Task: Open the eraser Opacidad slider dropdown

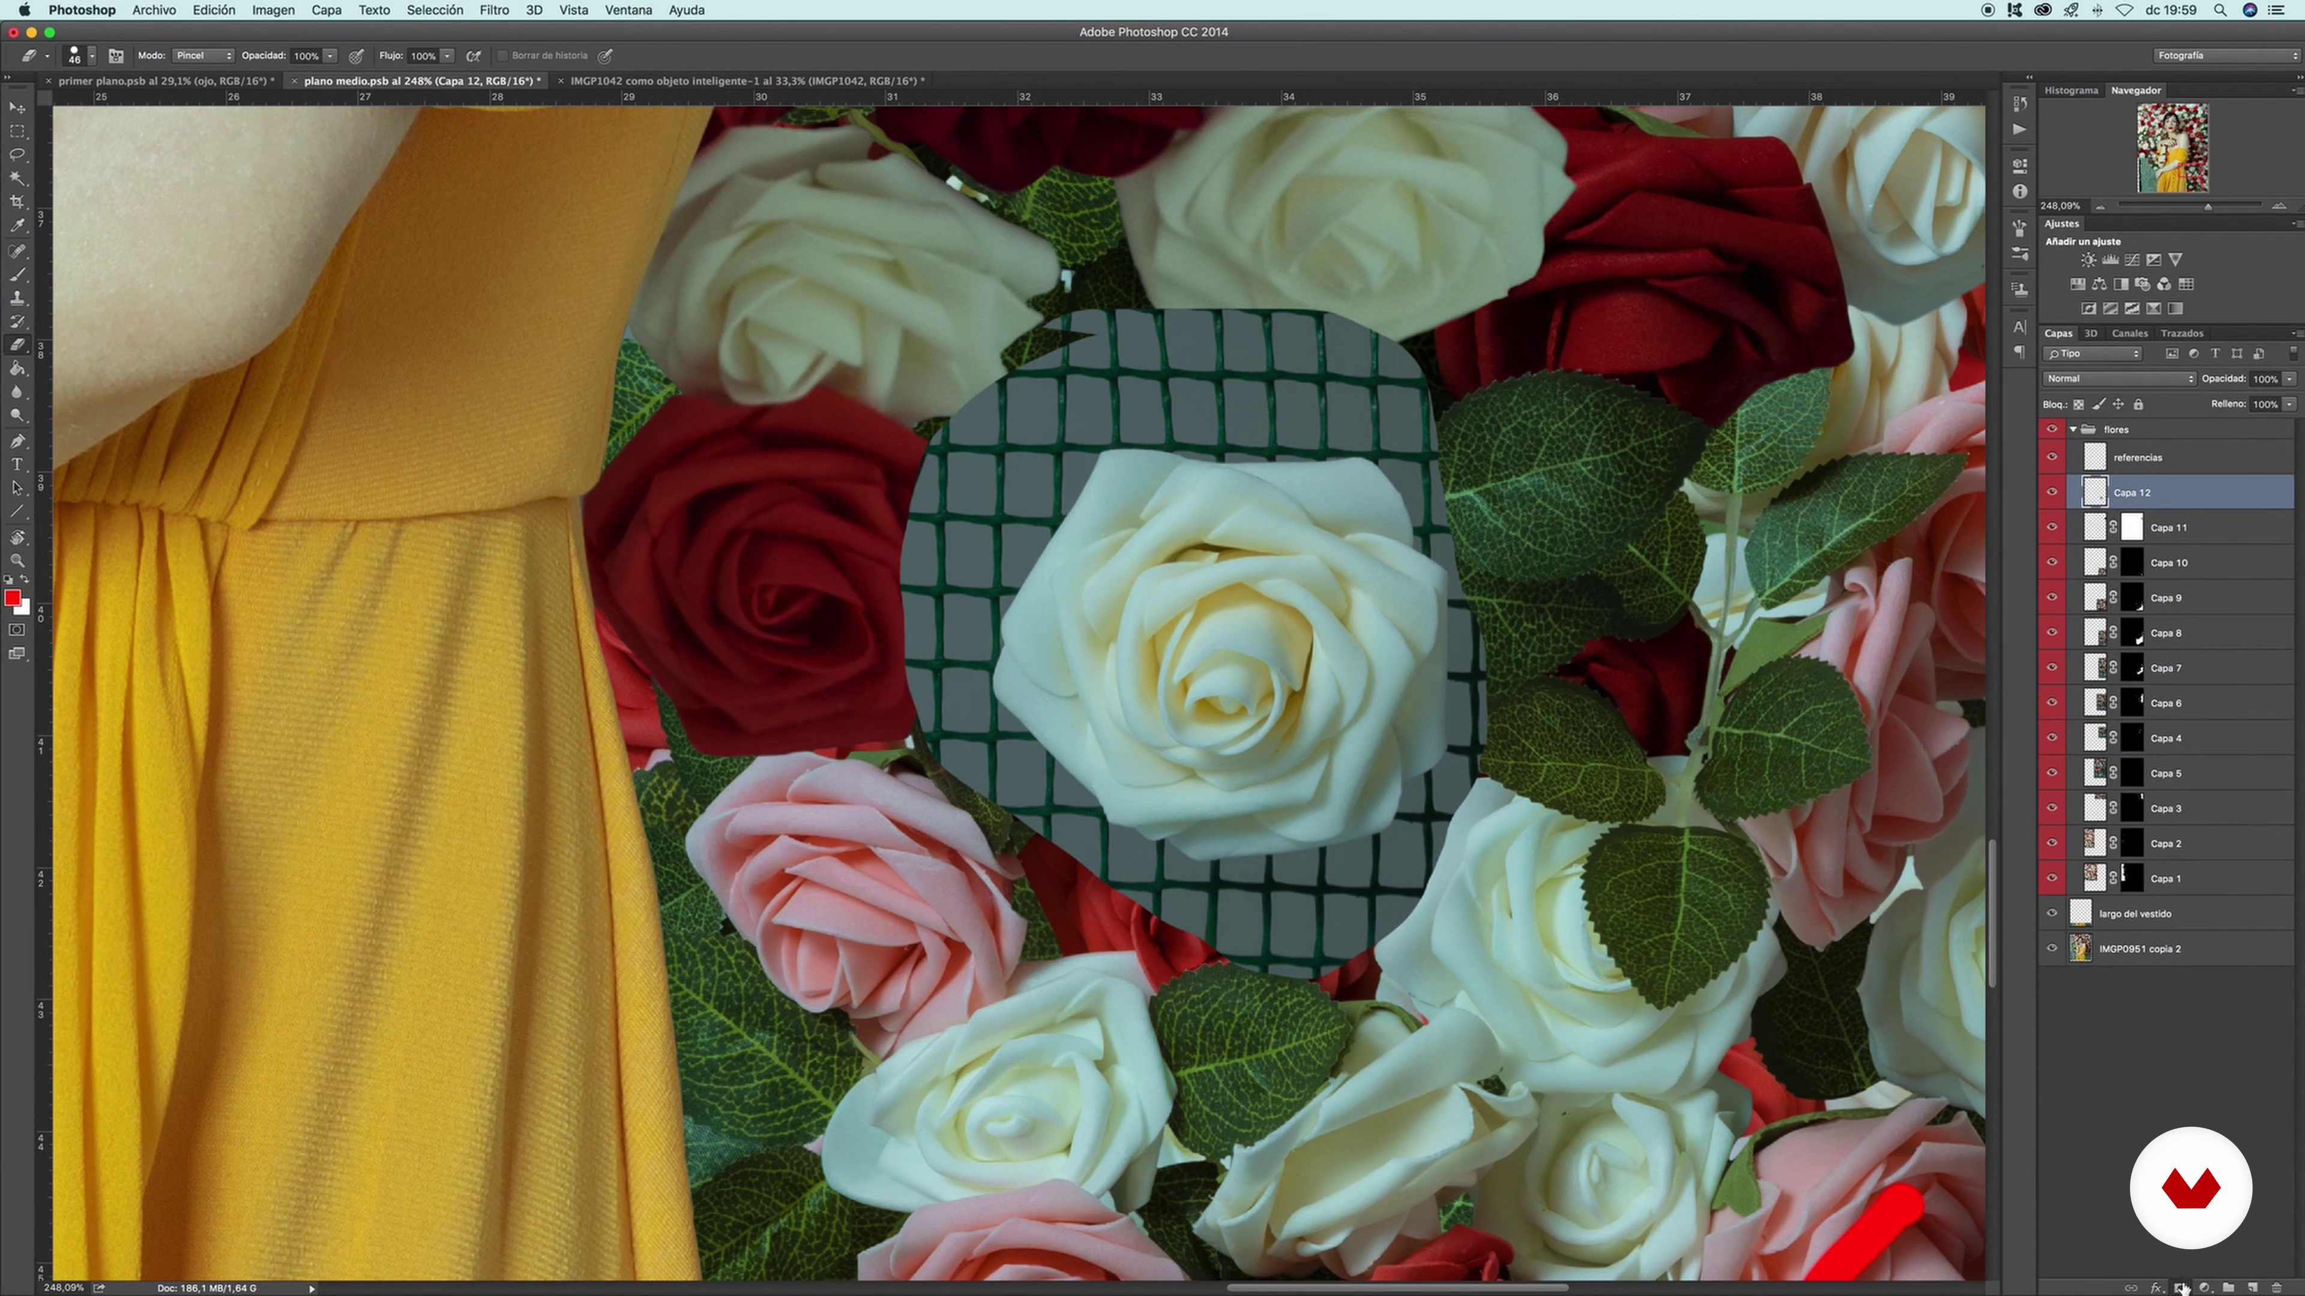Action: (330, 55)
